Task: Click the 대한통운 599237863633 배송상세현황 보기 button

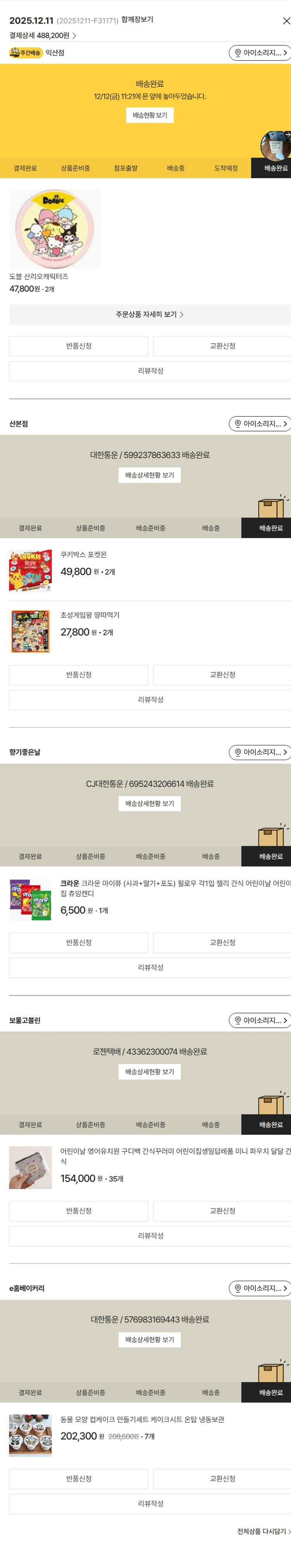Action: 150,475
